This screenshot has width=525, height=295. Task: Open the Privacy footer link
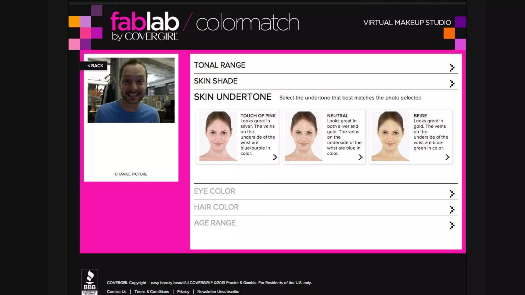coord(183,292)
